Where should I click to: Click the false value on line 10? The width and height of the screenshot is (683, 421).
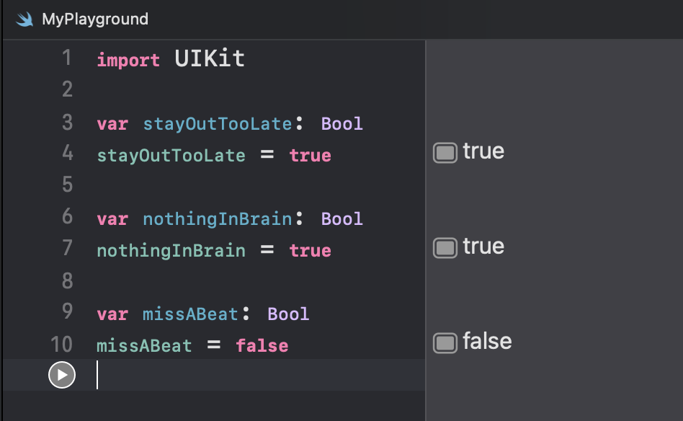tap(262, 346)
